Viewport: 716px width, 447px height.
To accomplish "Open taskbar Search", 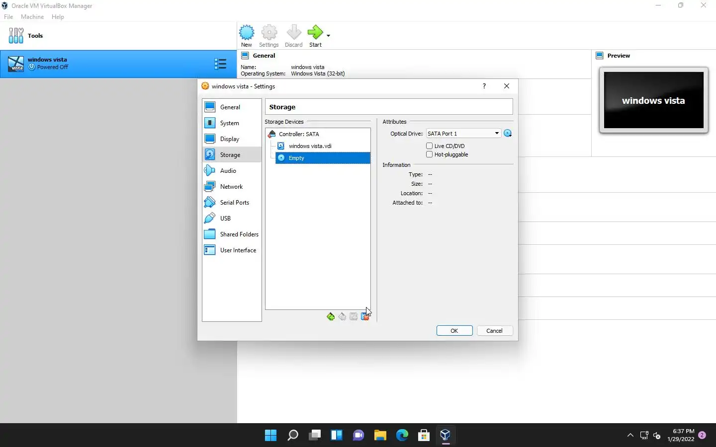I will coord(293,436).
